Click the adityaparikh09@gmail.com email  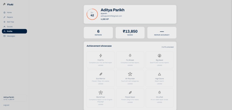111,16
